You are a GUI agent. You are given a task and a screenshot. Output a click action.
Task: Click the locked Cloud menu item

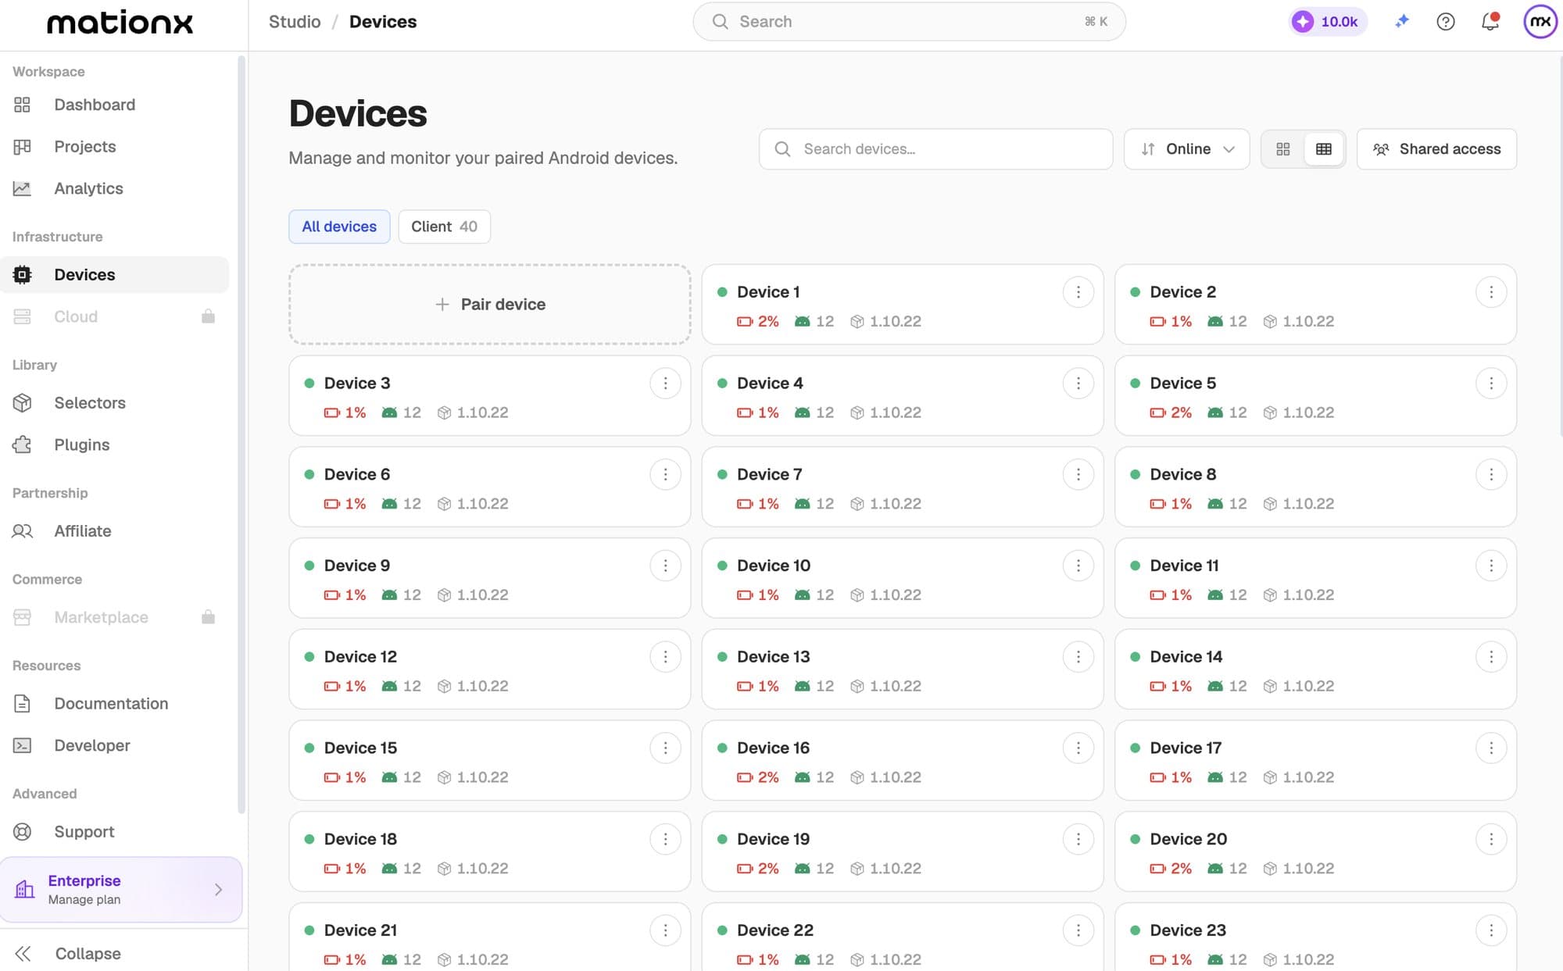[x=115, y=316]
